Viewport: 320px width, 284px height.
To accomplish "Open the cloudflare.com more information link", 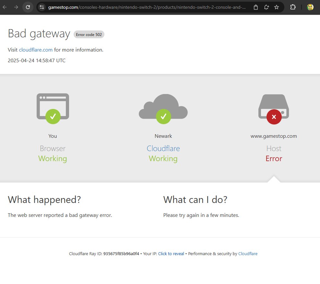I will click(x=36, y=50).
